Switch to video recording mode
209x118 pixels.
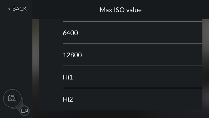[x=25, y=111]
